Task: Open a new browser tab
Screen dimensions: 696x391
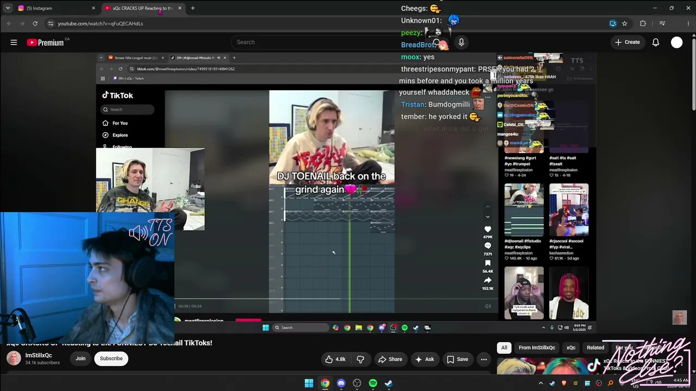Action: 192,8
